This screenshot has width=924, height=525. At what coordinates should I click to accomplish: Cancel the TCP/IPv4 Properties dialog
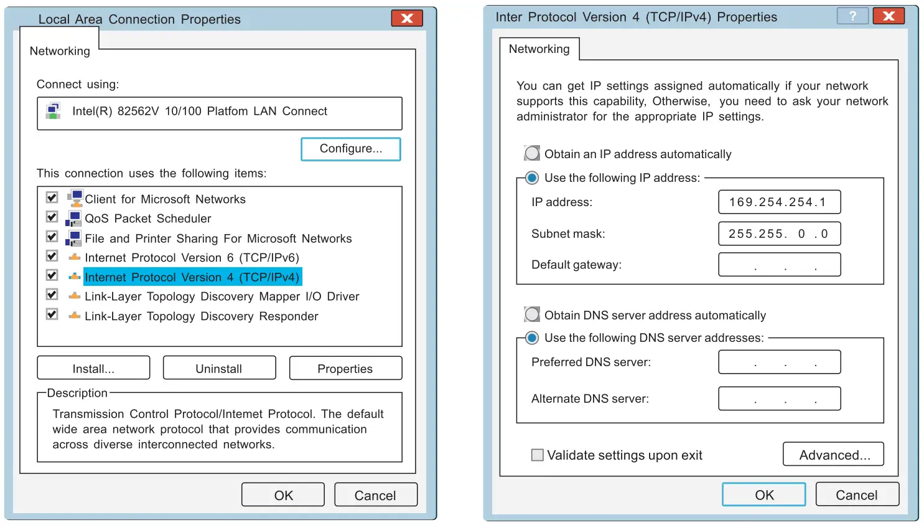pyautogui.click(x=857, y=494)
